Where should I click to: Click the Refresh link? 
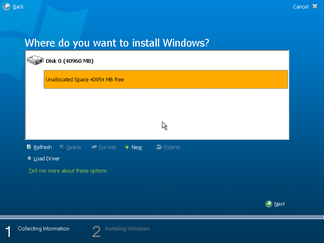point(43,147)
